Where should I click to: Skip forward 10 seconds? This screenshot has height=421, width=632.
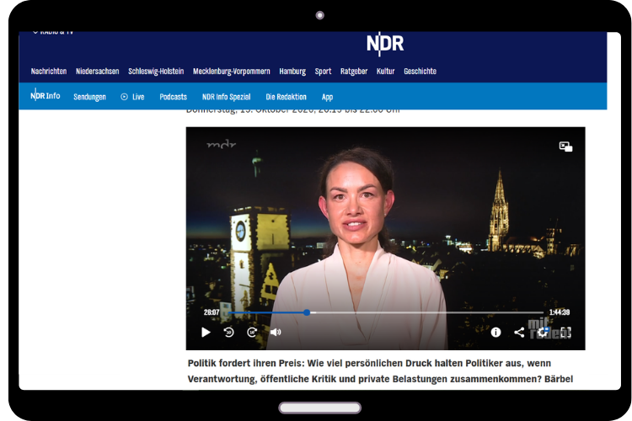click(252, 332)
